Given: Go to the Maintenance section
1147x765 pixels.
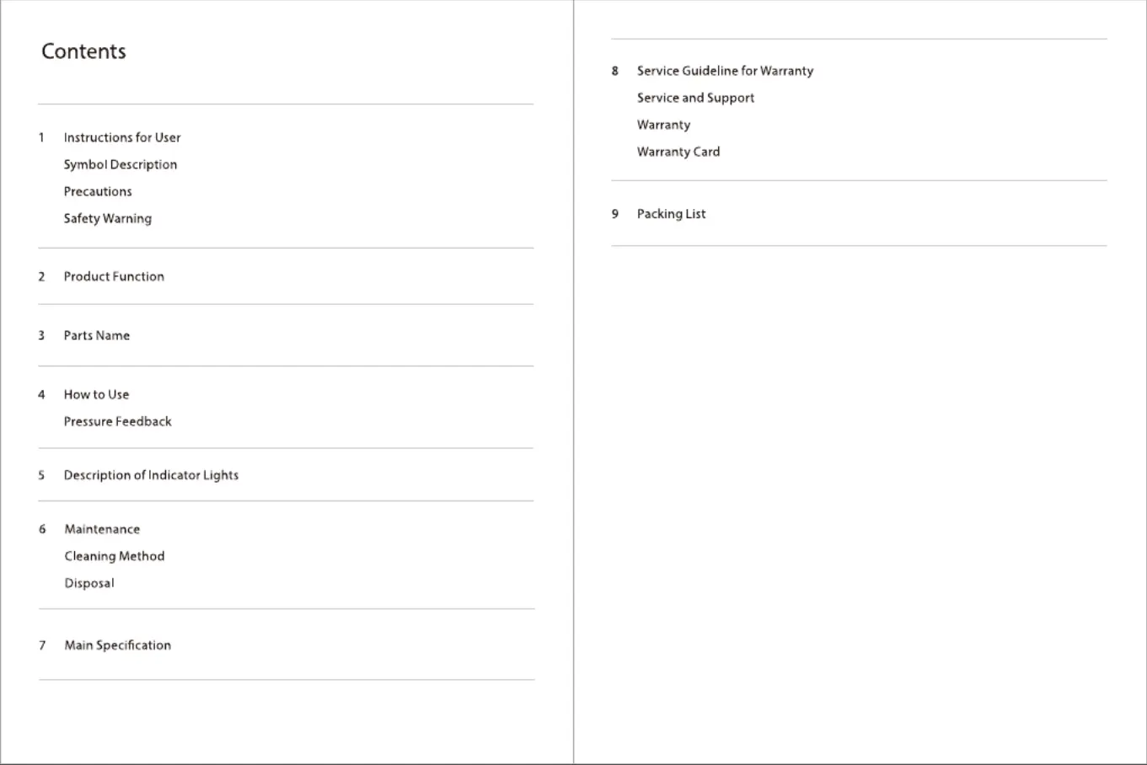Looking at the screenshot, I should click(102, 529).
